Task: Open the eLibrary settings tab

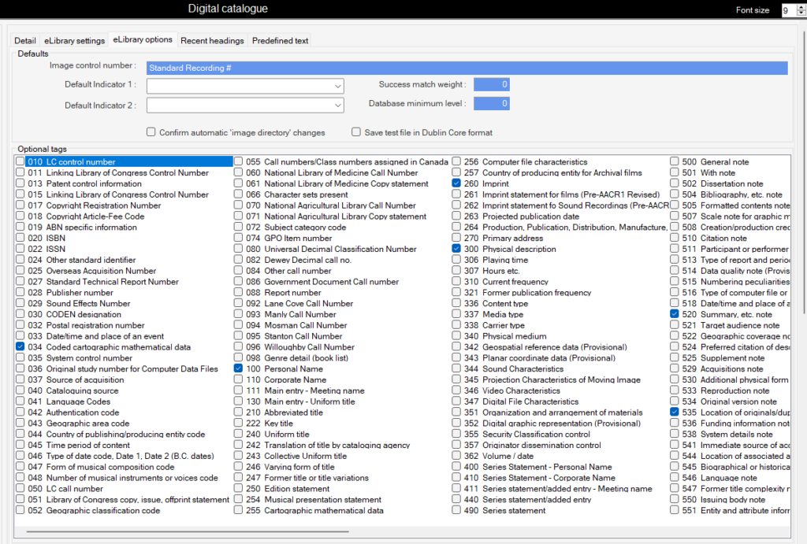Action: tap(75, 40)
